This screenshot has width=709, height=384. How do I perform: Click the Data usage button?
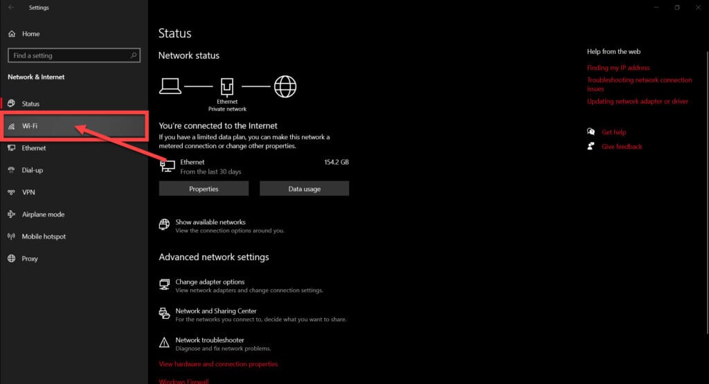pyautogui.click(x=305, y=189)
